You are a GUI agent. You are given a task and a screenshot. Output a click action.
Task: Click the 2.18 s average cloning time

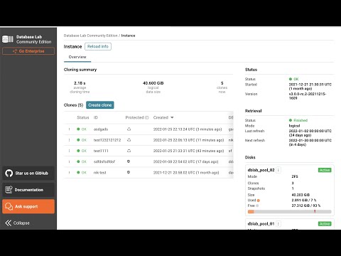80,83
